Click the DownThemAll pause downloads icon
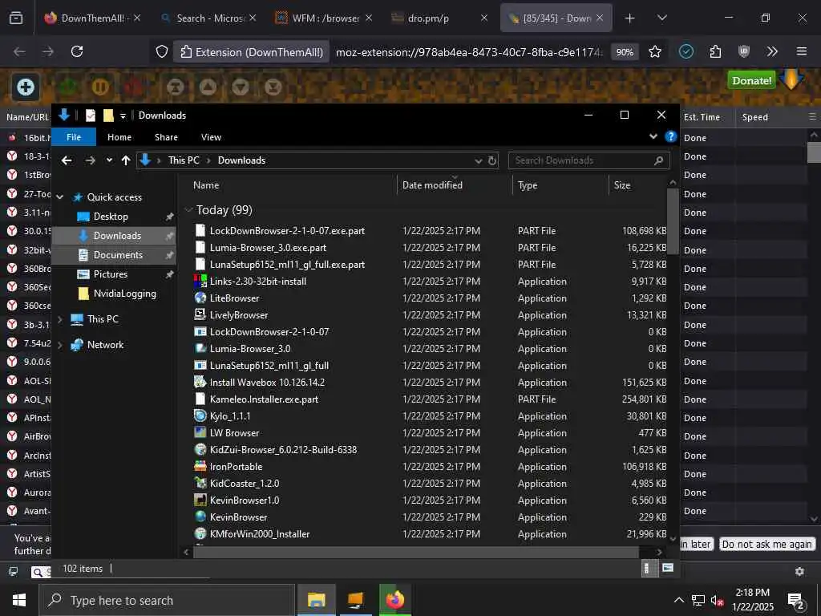This screenshot has width=821, height=616. click(100, 87)
